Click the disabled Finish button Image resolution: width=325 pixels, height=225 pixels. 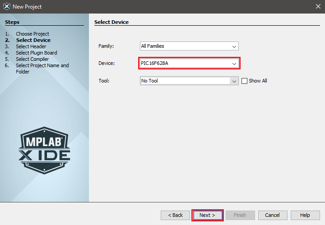(x=240, y=215)
